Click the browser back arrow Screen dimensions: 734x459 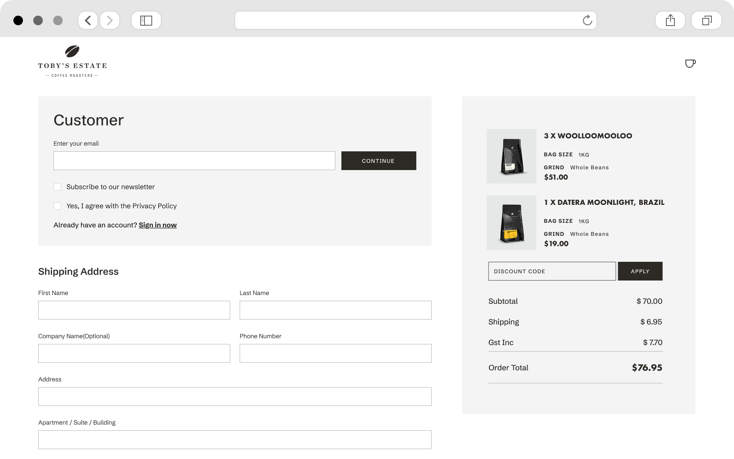pyautogui.click(x=88, y=20)
